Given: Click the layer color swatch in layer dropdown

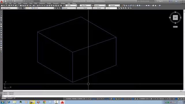Looking at the screenshot, I should point(33,8).
